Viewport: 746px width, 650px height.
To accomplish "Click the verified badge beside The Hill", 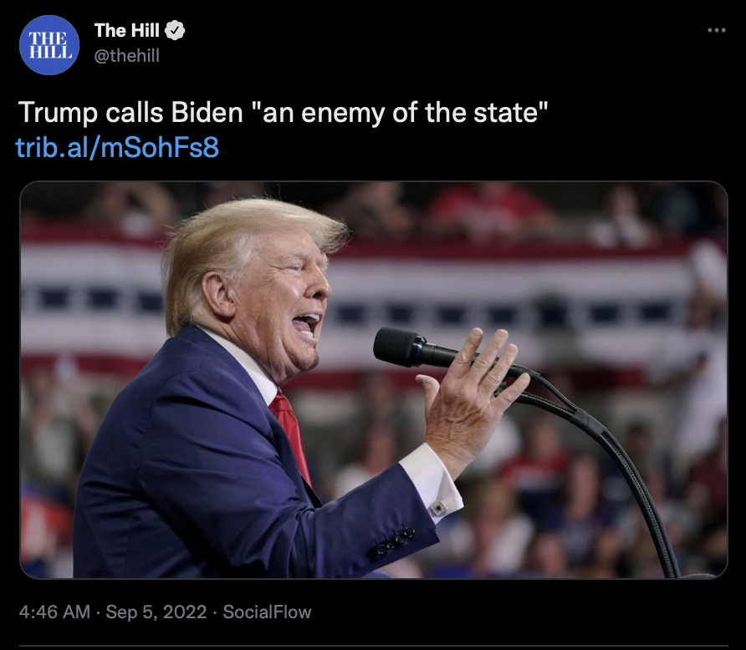I will point(175,30).
